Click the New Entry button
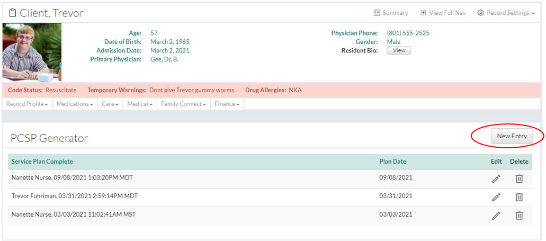Viewport: 546px width, 241px height. click(x=512, y=136)
